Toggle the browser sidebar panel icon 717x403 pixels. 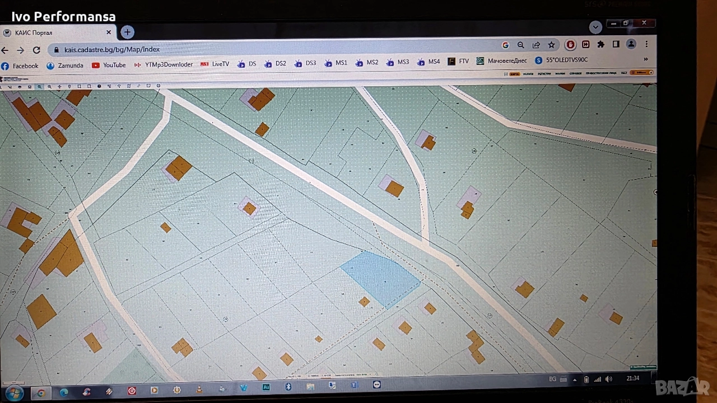[x=616, y=44]
